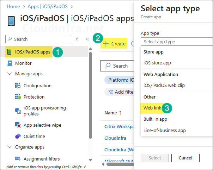Screen dimensions: 213x170
Task: Click the Add filter button
Action: 119,92
